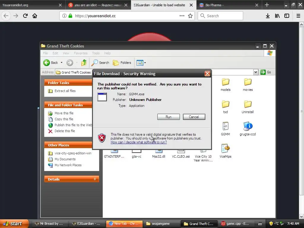Click the Explorer Forward arrow icon

70,63
